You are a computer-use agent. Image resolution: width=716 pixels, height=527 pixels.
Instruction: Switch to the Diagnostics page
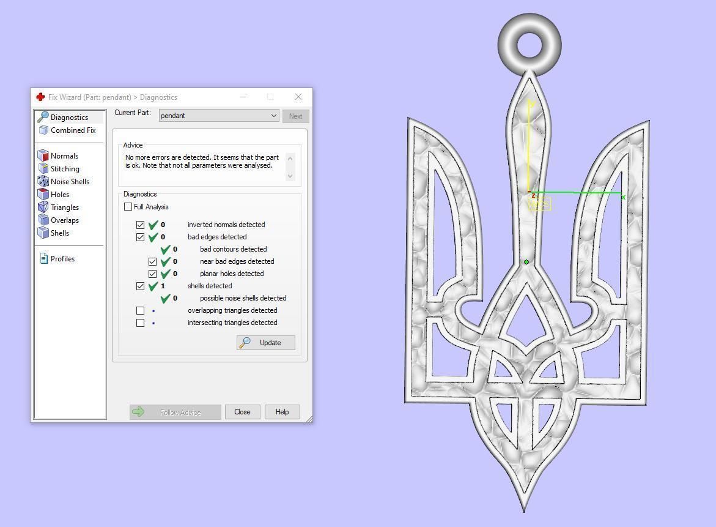(70, 117)
